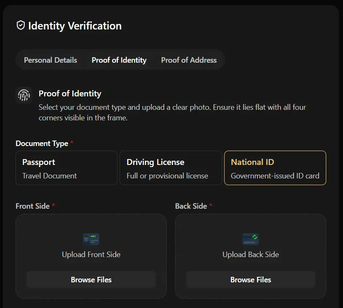343x308 pixels.
Task: Click the Back Side field label
Action: click(191, 206)
